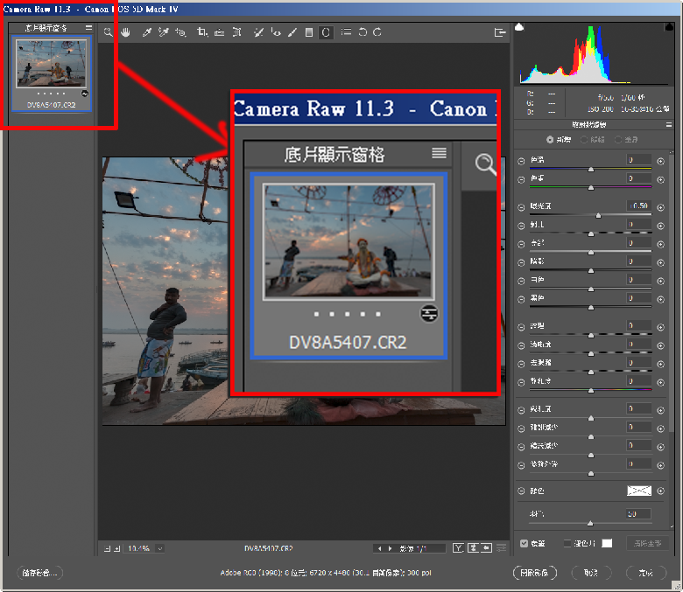683x592 pixels.
Task: Select the Straighten tool
Action: [x=220, y=32]
